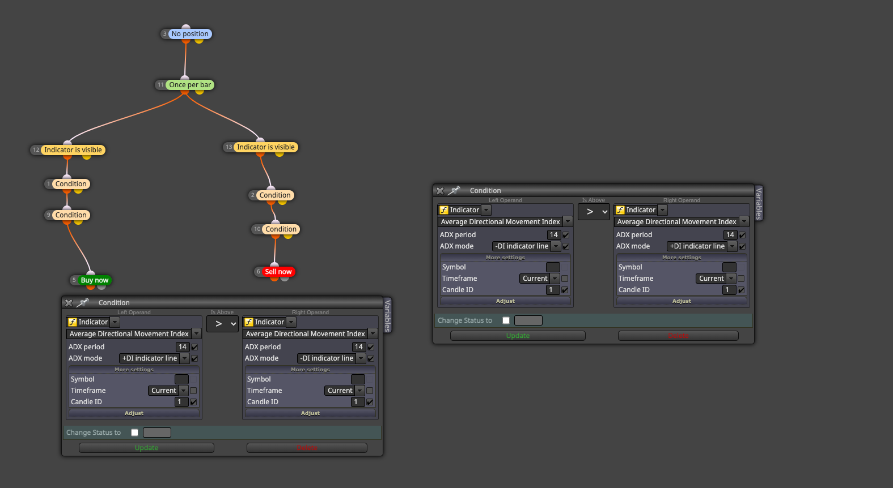Click Symbol field, lower-left panel right operand

click(x=358, y=379)
